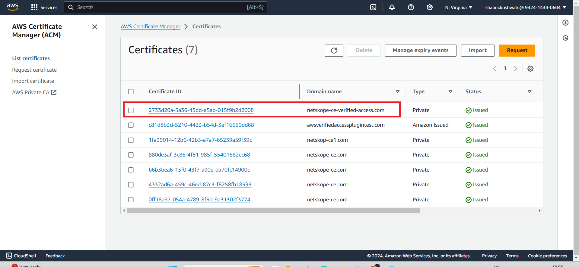
Task: Open Request certificate in sidebar
Action: pyautogui.click(x=34, y=70)
